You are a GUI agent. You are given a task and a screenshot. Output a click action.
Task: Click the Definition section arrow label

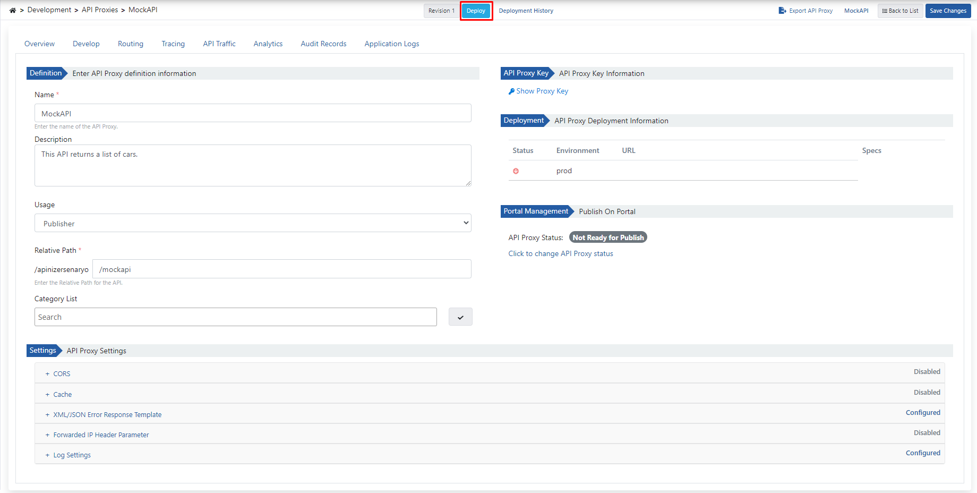45,73
